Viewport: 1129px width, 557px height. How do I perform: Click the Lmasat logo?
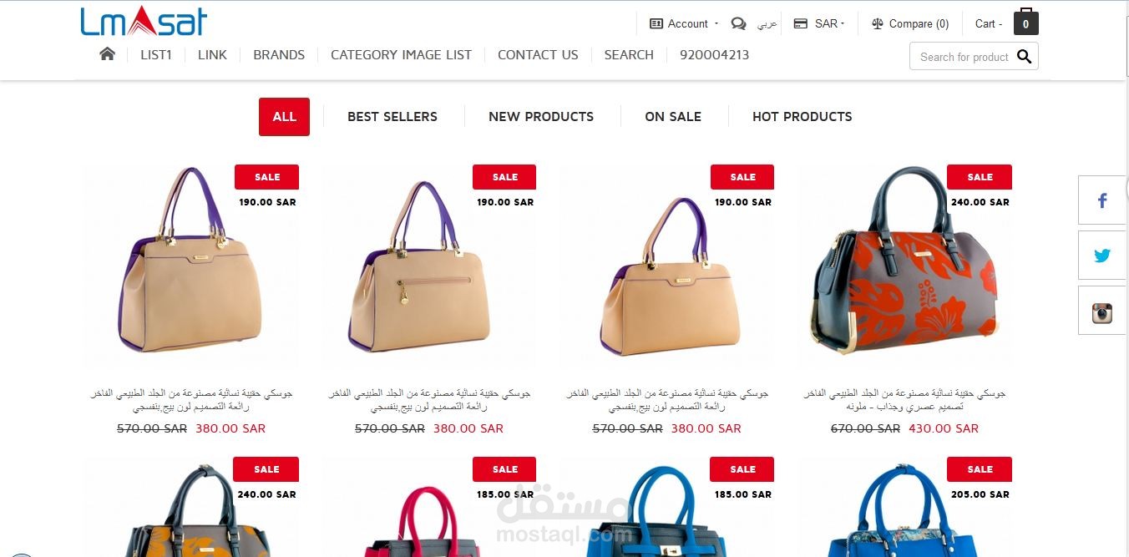click(144, 21)
